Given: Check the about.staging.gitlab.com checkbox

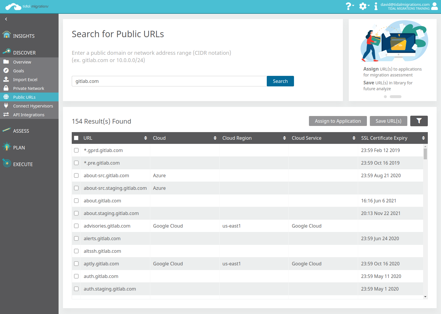Looking at the screenshot, I should click(x=76, y=213).
